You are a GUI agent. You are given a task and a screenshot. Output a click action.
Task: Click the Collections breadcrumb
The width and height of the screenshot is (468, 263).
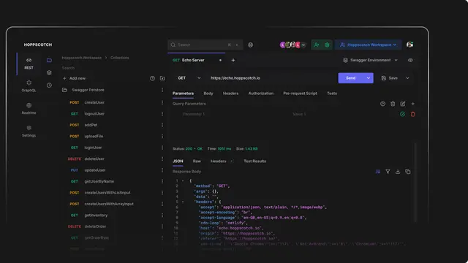(x=120, y=58)
